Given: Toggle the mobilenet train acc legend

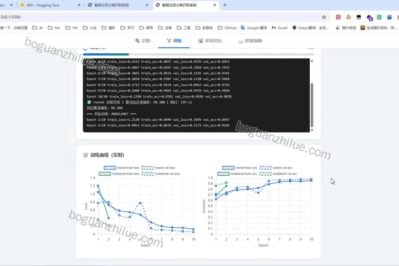Looking at the screenshot, I should pyautogui.click(x=237, y=174).
